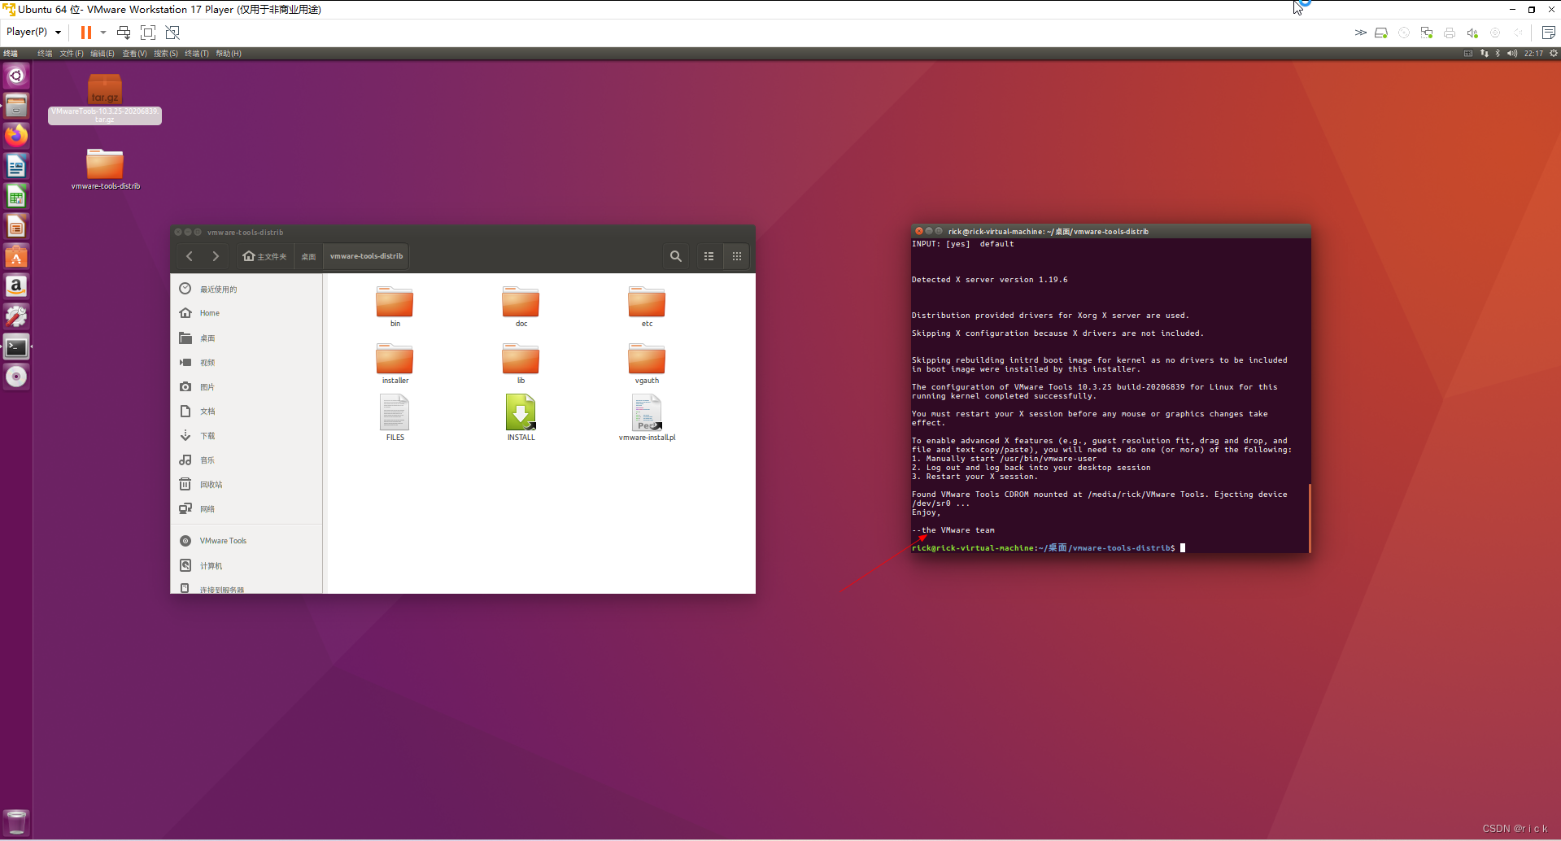Open the Bluetooth menu in the top panel

[x=1499, y=53]
